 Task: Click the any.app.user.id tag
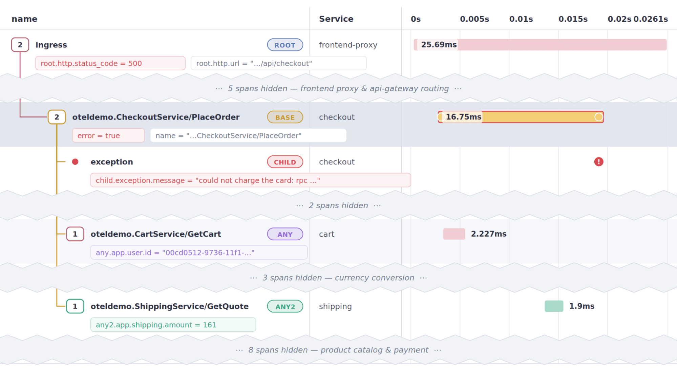tap(199, 253)
